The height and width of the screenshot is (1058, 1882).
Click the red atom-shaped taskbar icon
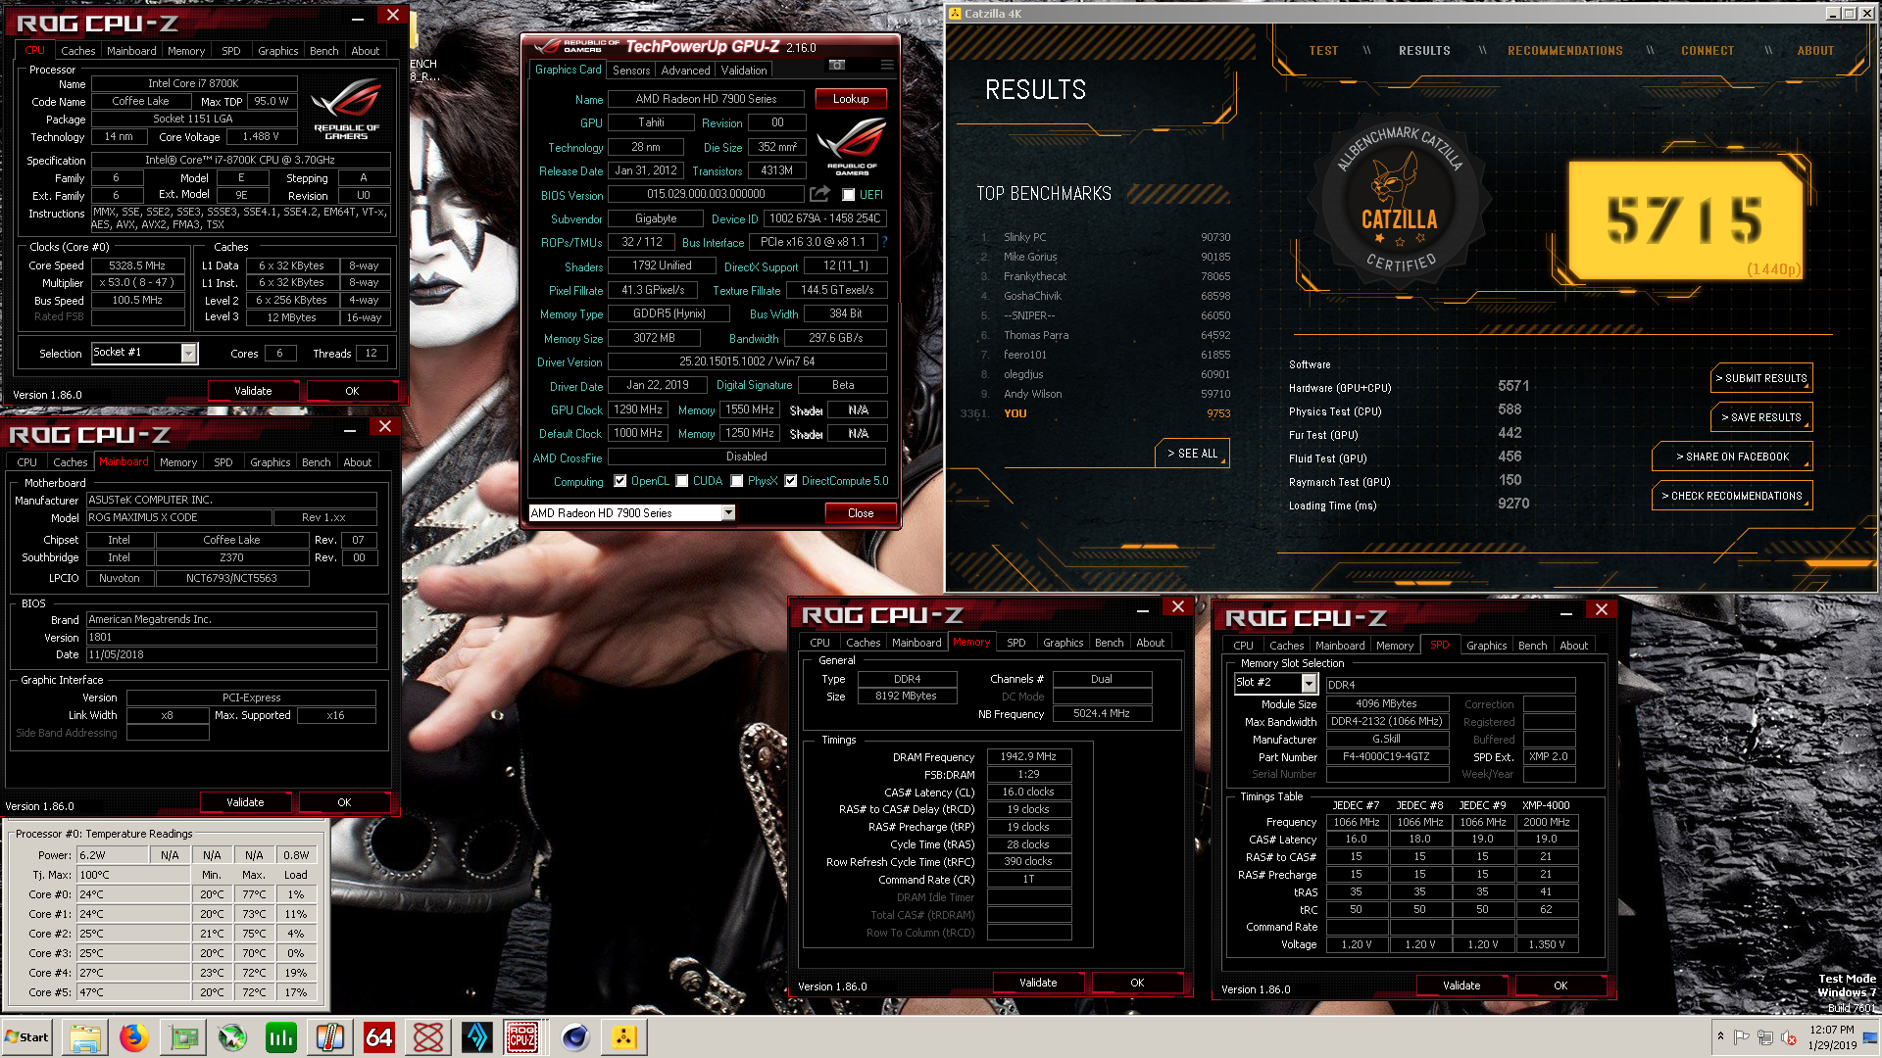pos(428,1037)
